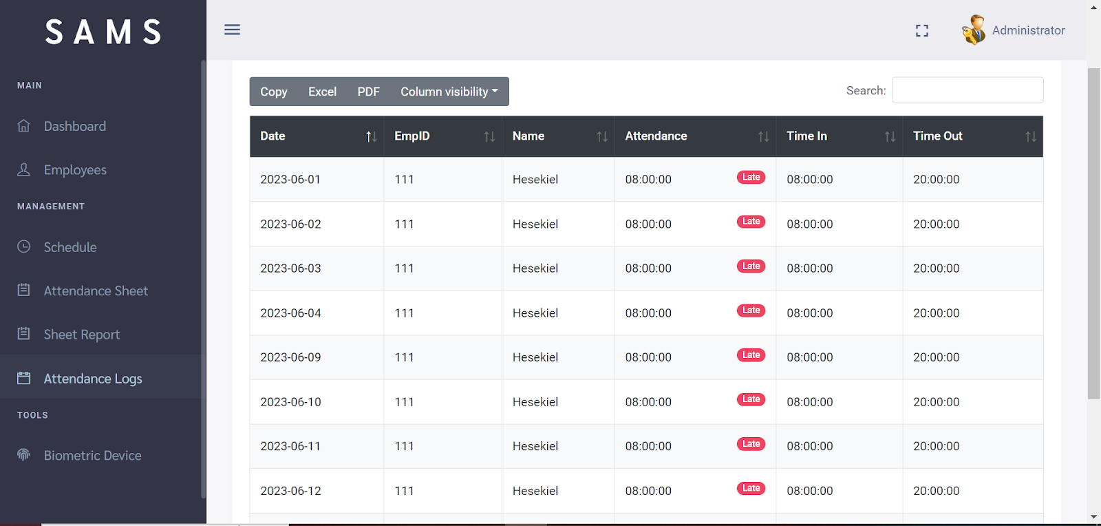Viewport: 1101px width, 526px height.
Task: Click the Late badge for 2023-06-09
Action: [x=751, y=355]
